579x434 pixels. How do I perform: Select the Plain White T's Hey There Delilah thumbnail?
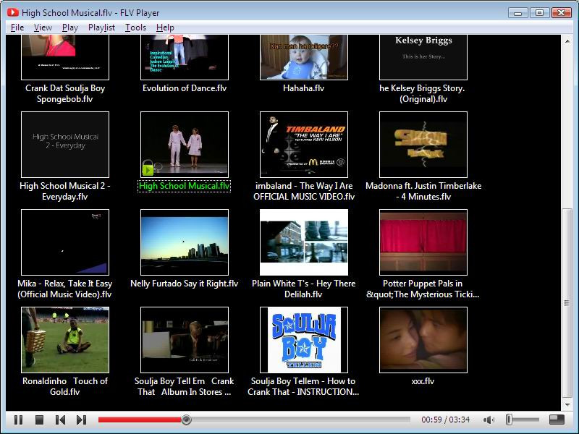point(304,242)
